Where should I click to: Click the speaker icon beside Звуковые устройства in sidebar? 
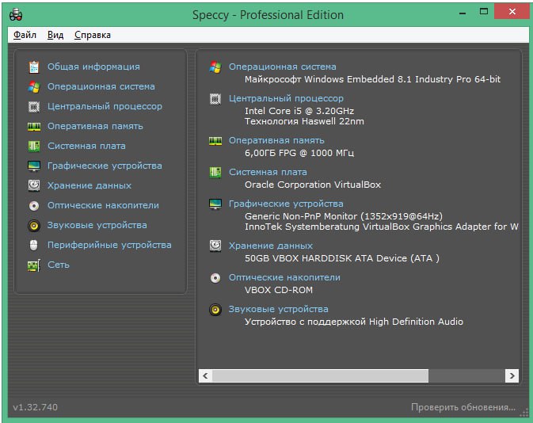pos(34,225)
